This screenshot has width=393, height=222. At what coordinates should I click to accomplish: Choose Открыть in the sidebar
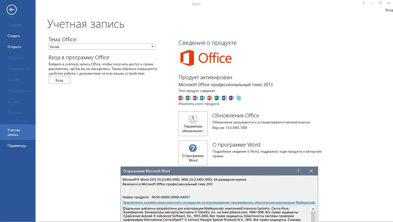(x=14, y=47)
